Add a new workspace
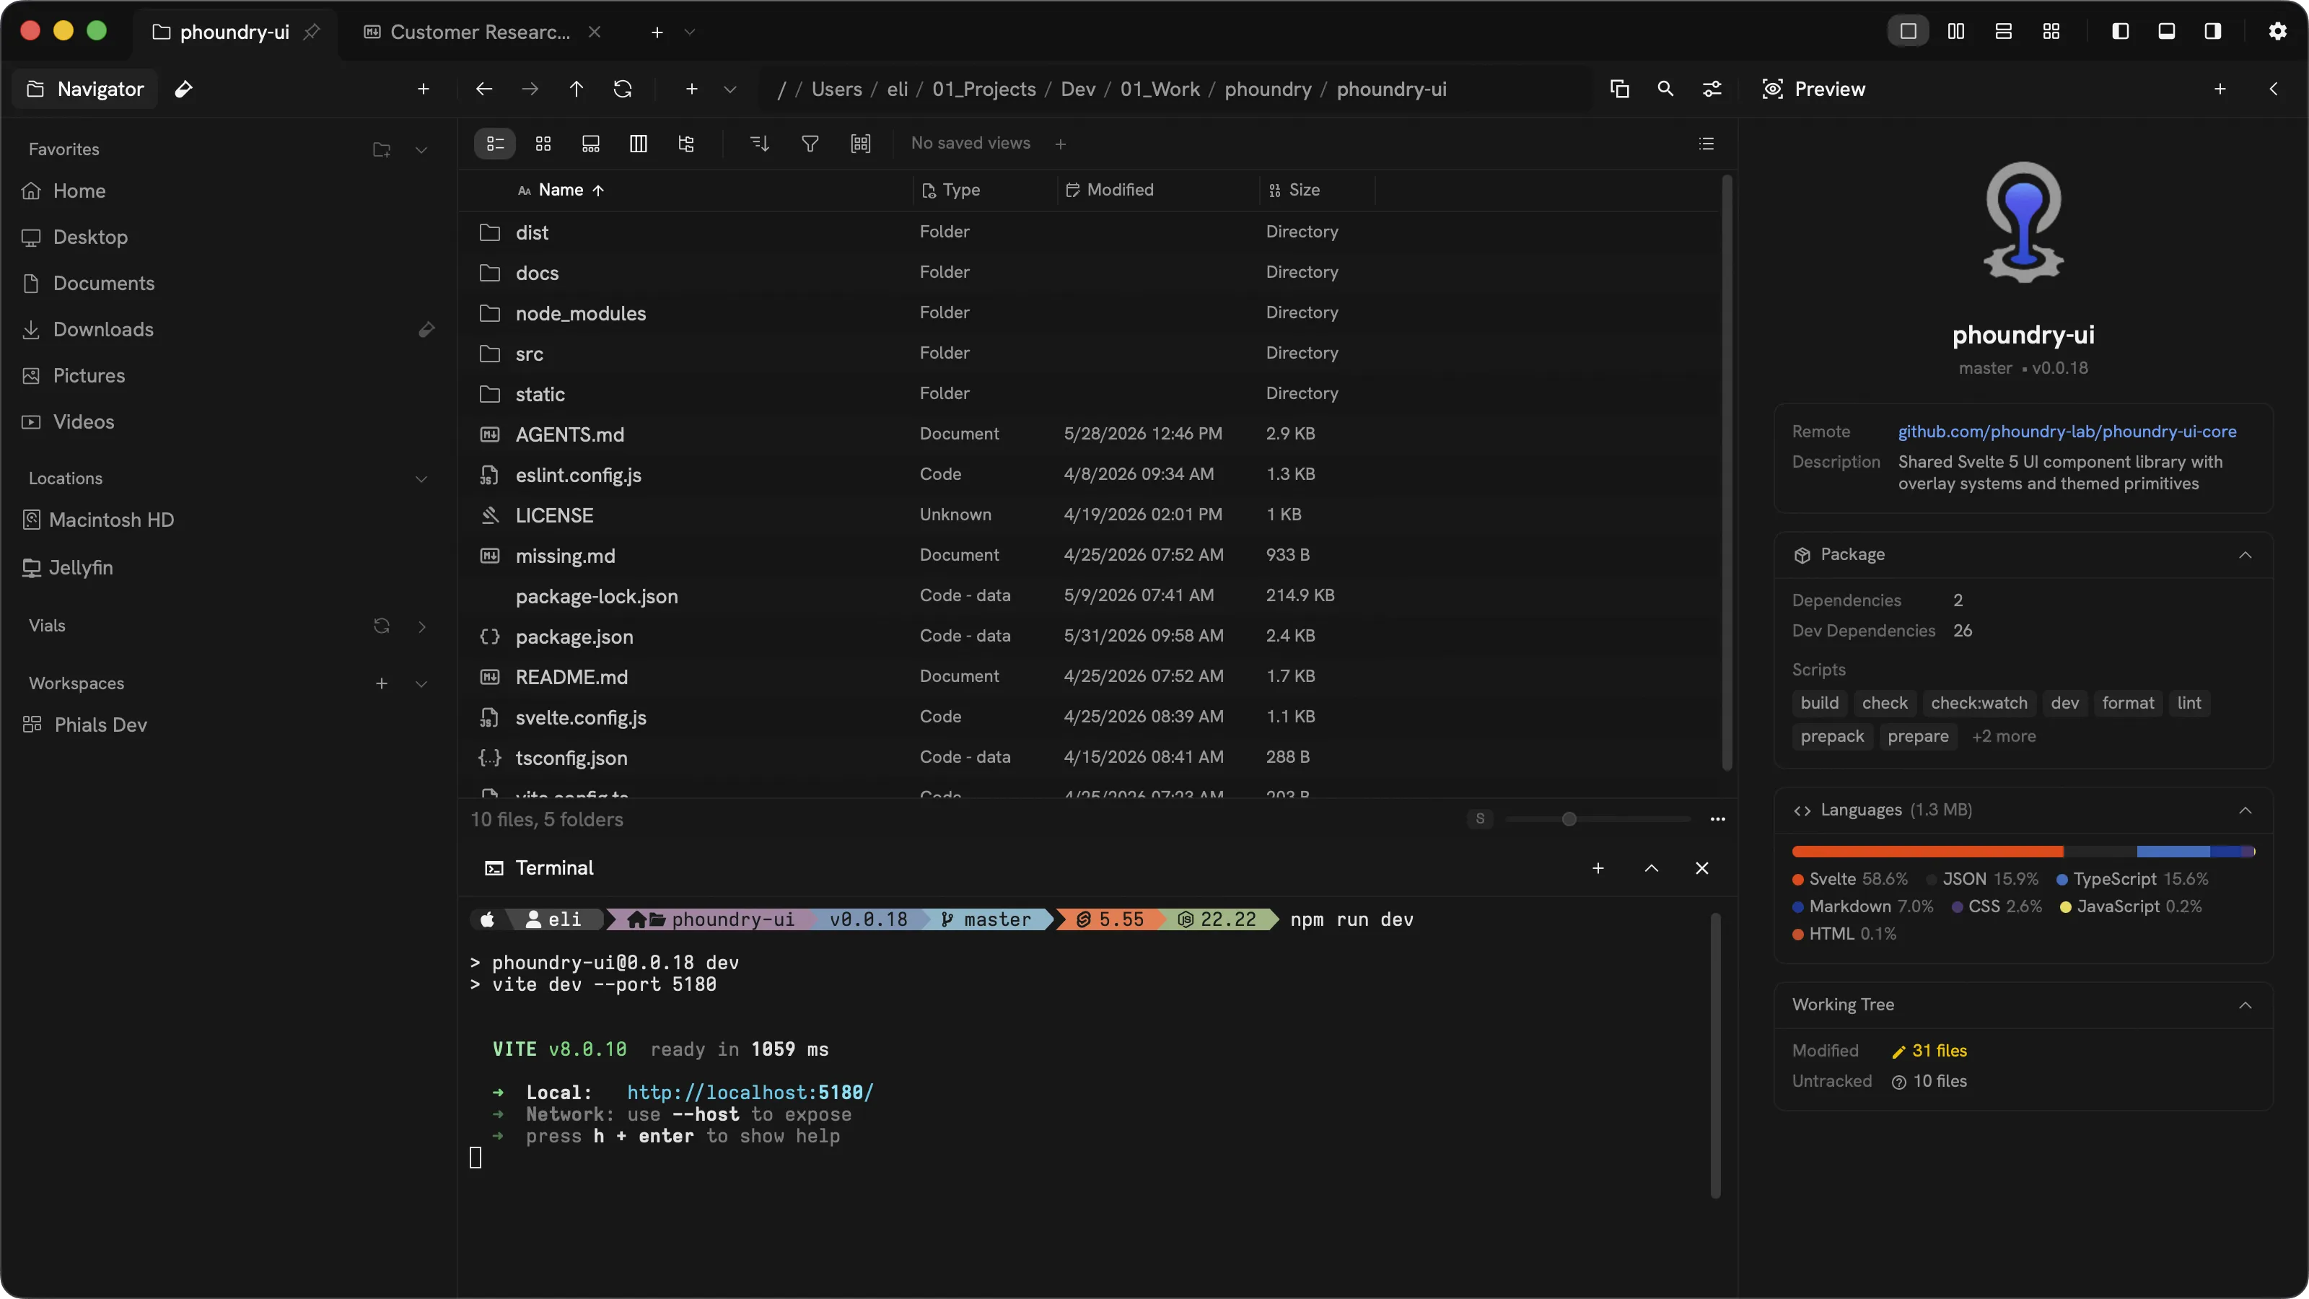This screenshot has width=2309, height=1299. [382, 683]
